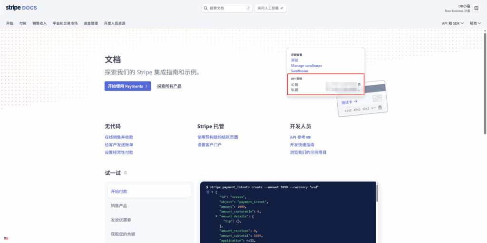The height and width of the screenshot is (243, 487).
Task: Copy the JSON response in code panel
Action: click(208, 192)
